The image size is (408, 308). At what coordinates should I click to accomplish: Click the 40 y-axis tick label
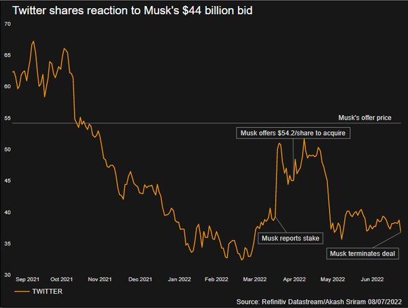click(x=7, y=212)
